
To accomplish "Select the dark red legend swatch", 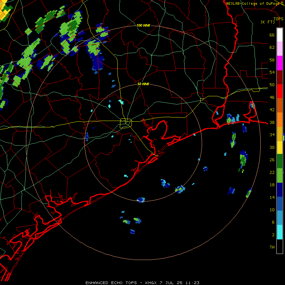I will (280, 77).
